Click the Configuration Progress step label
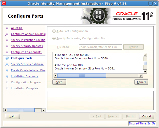 pos(26,82)
